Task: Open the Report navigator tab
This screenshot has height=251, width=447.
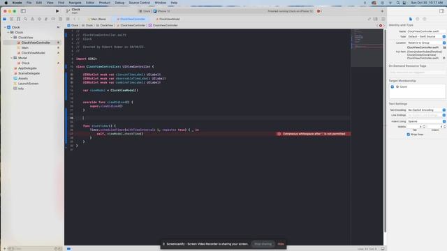Action: coord(60,19)
